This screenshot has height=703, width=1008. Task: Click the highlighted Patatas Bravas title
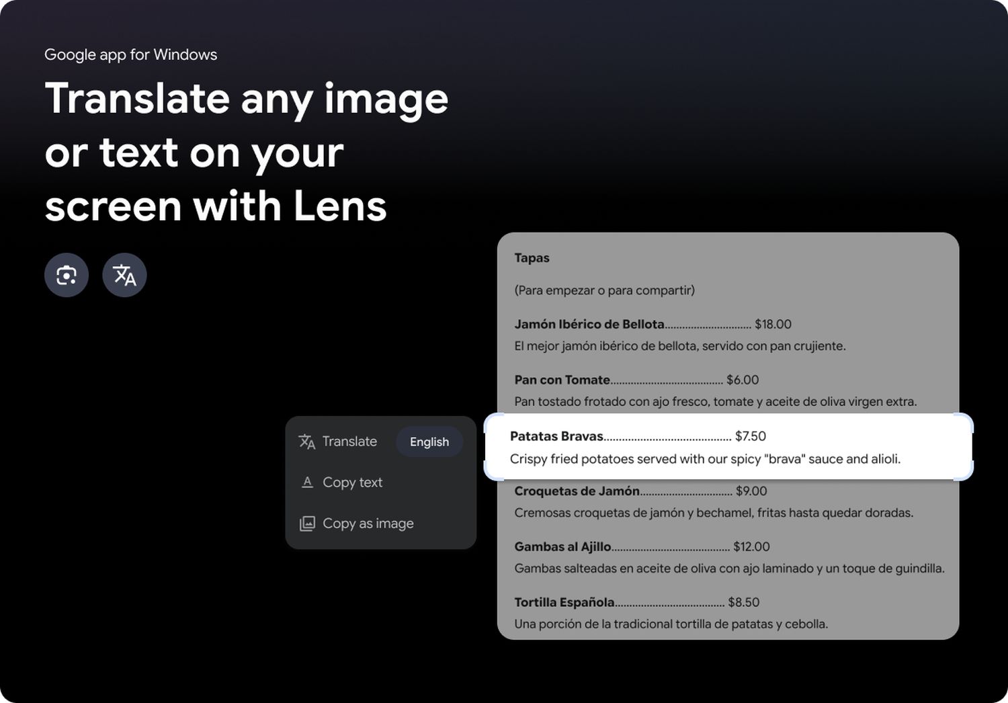[x=556, y=436]
